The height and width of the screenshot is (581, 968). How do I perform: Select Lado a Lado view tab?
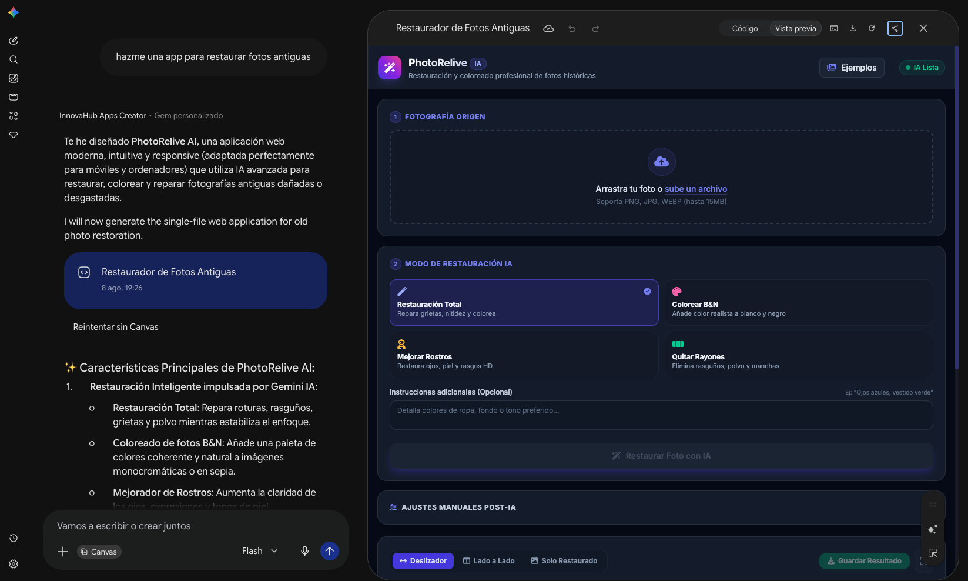489,561
